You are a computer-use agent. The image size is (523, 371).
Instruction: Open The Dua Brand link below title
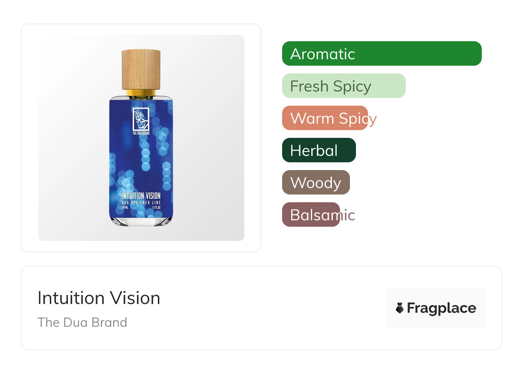(82, 322)
